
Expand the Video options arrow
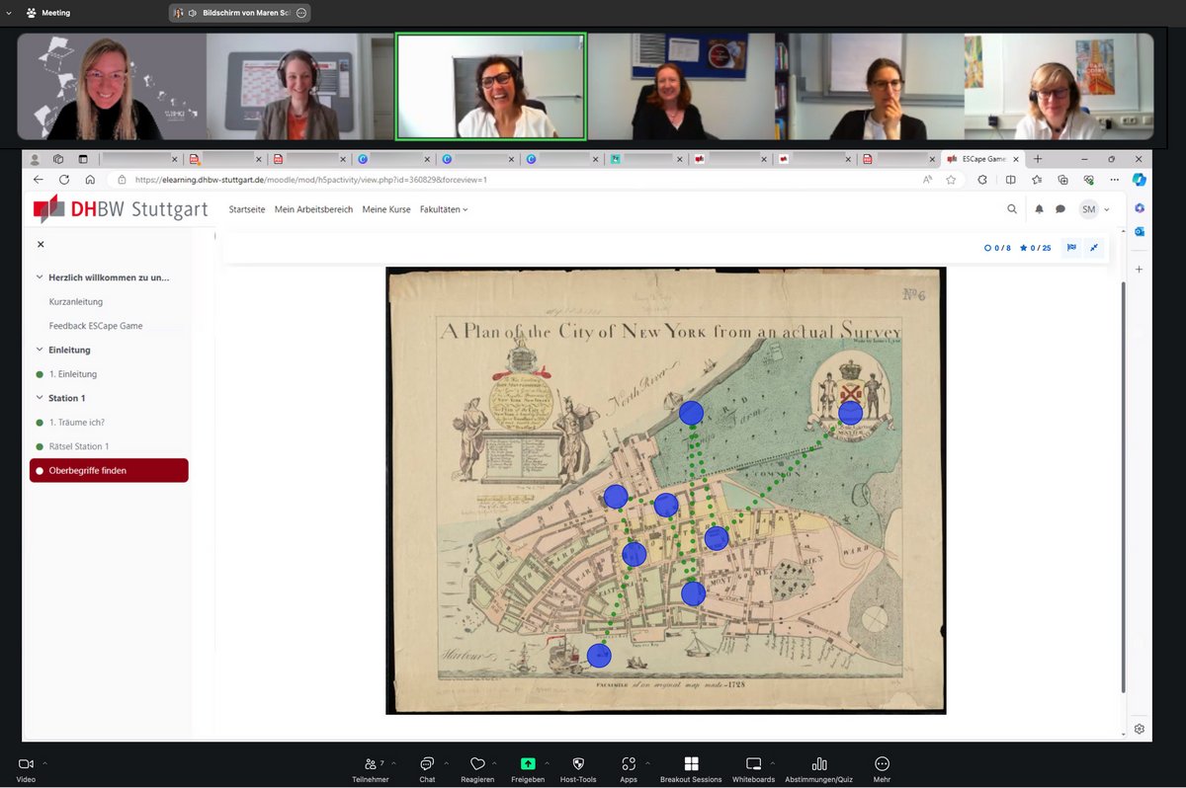click(x=44, y=762)
